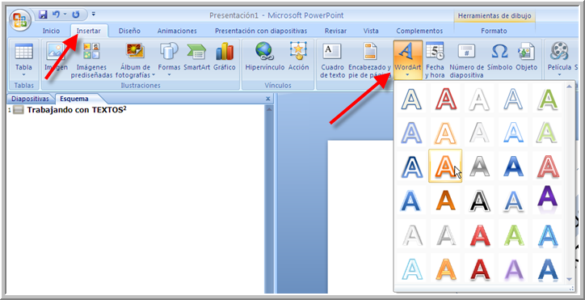Image resolution: width=585 pixels, height=300 pixels.
Task: Insert an Objeto
Action: pos(527,57)
